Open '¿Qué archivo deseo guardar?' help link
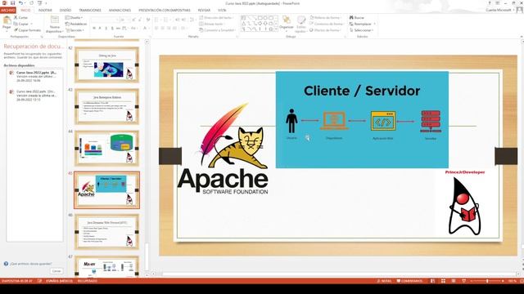 coord(28,264)
